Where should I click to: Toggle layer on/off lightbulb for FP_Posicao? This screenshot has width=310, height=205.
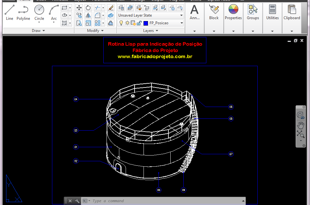click(121, 23)
